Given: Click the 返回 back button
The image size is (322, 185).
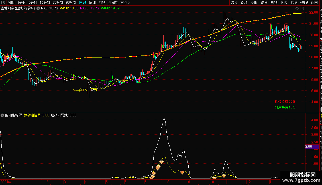Looking at the screenshot, I should 314,3.
